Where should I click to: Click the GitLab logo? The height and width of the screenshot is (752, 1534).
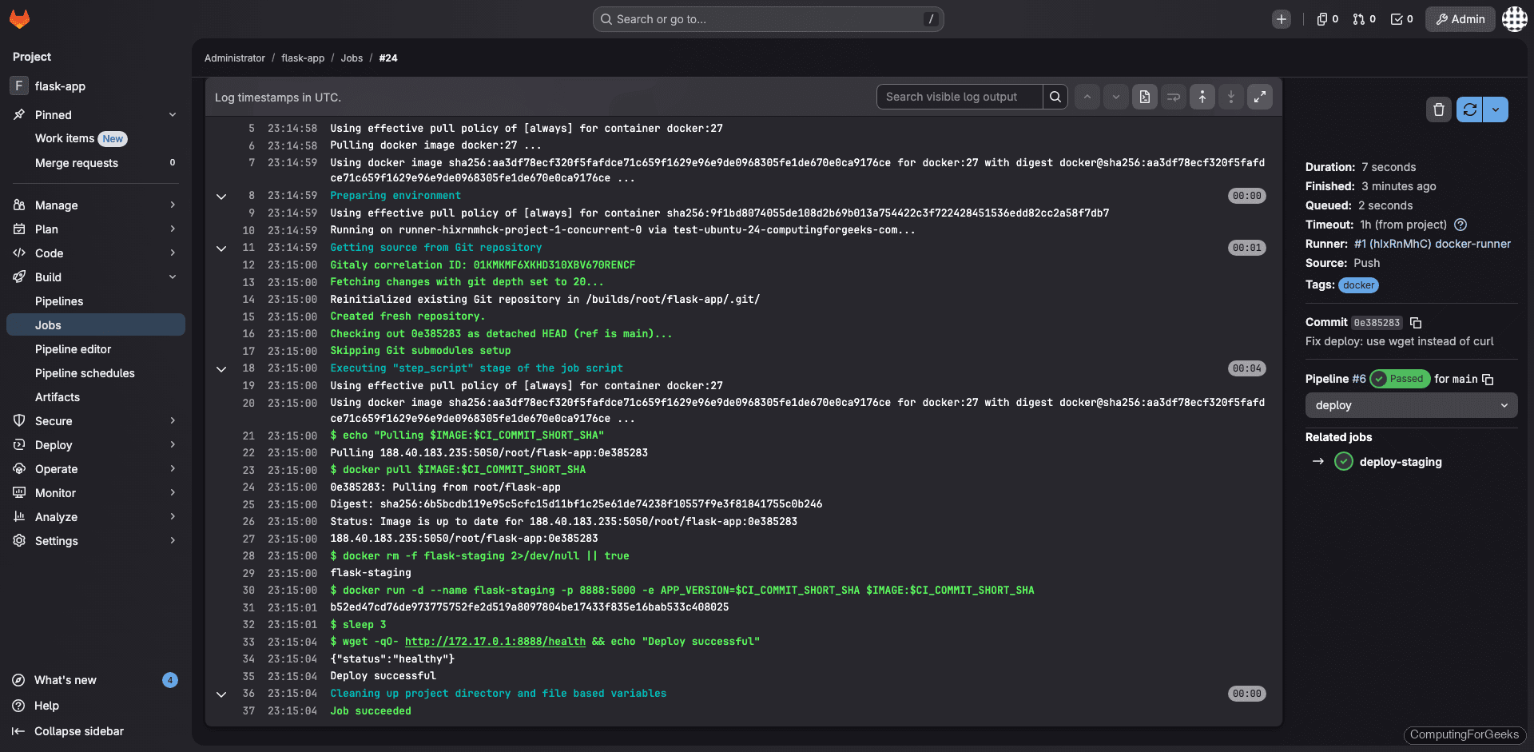(x=19, y=18)
